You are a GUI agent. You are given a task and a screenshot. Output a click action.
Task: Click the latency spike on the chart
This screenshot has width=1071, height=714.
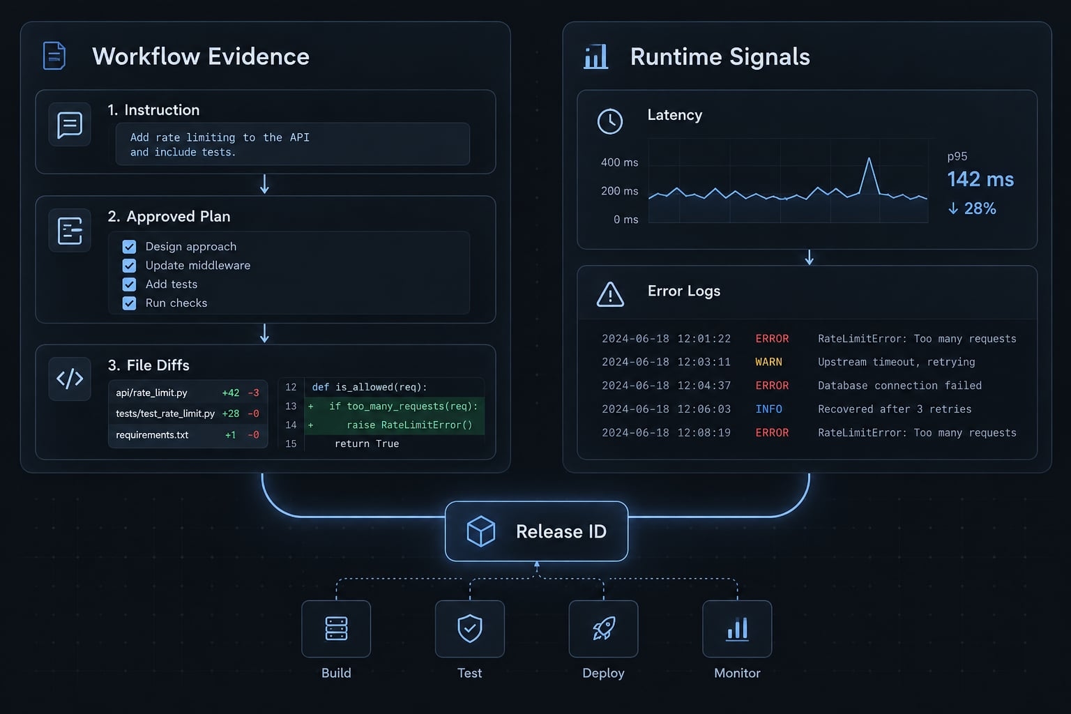(869, 174)
